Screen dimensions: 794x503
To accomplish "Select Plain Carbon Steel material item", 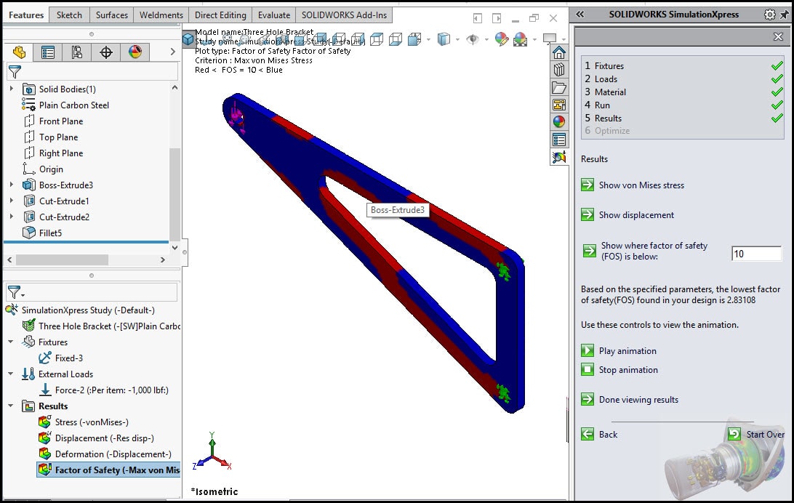I will pyautogui.click(x=74, y=105).
